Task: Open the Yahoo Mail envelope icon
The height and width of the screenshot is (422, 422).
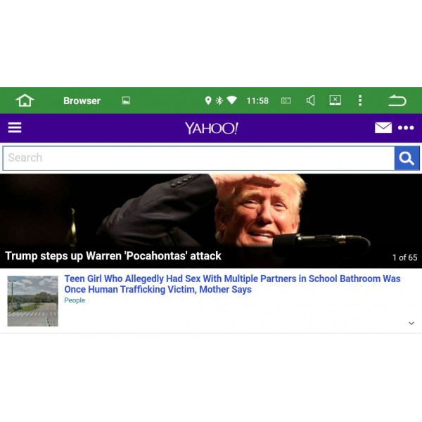Action: click(x=383, y=127)
